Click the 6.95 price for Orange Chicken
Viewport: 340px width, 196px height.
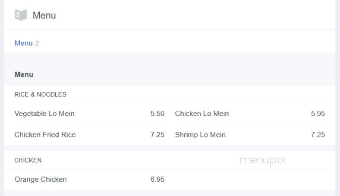[157, 179]
